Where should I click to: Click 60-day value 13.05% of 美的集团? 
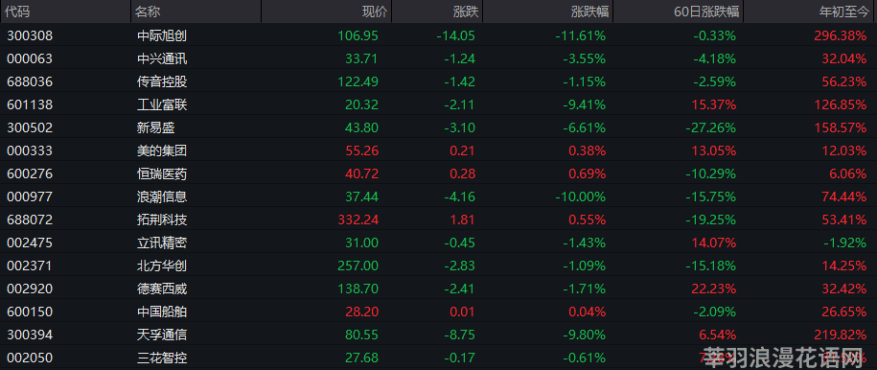(714, 150)
